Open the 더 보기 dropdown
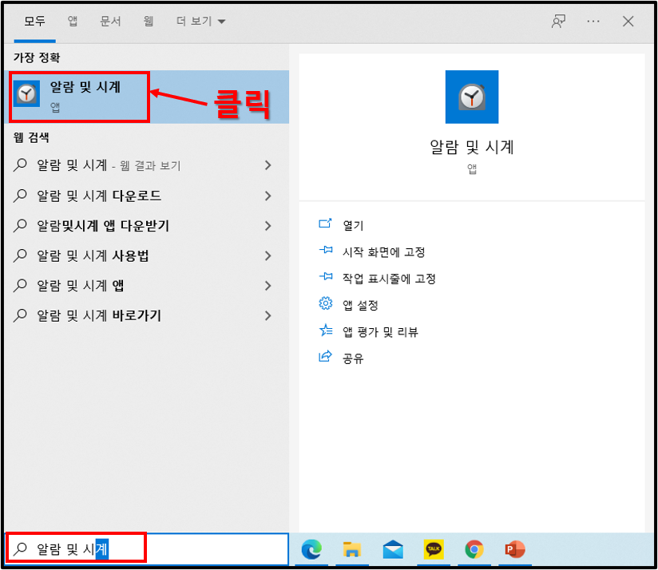Image resolution: width=658 pixels, height=570 pixels. (200, 21)
